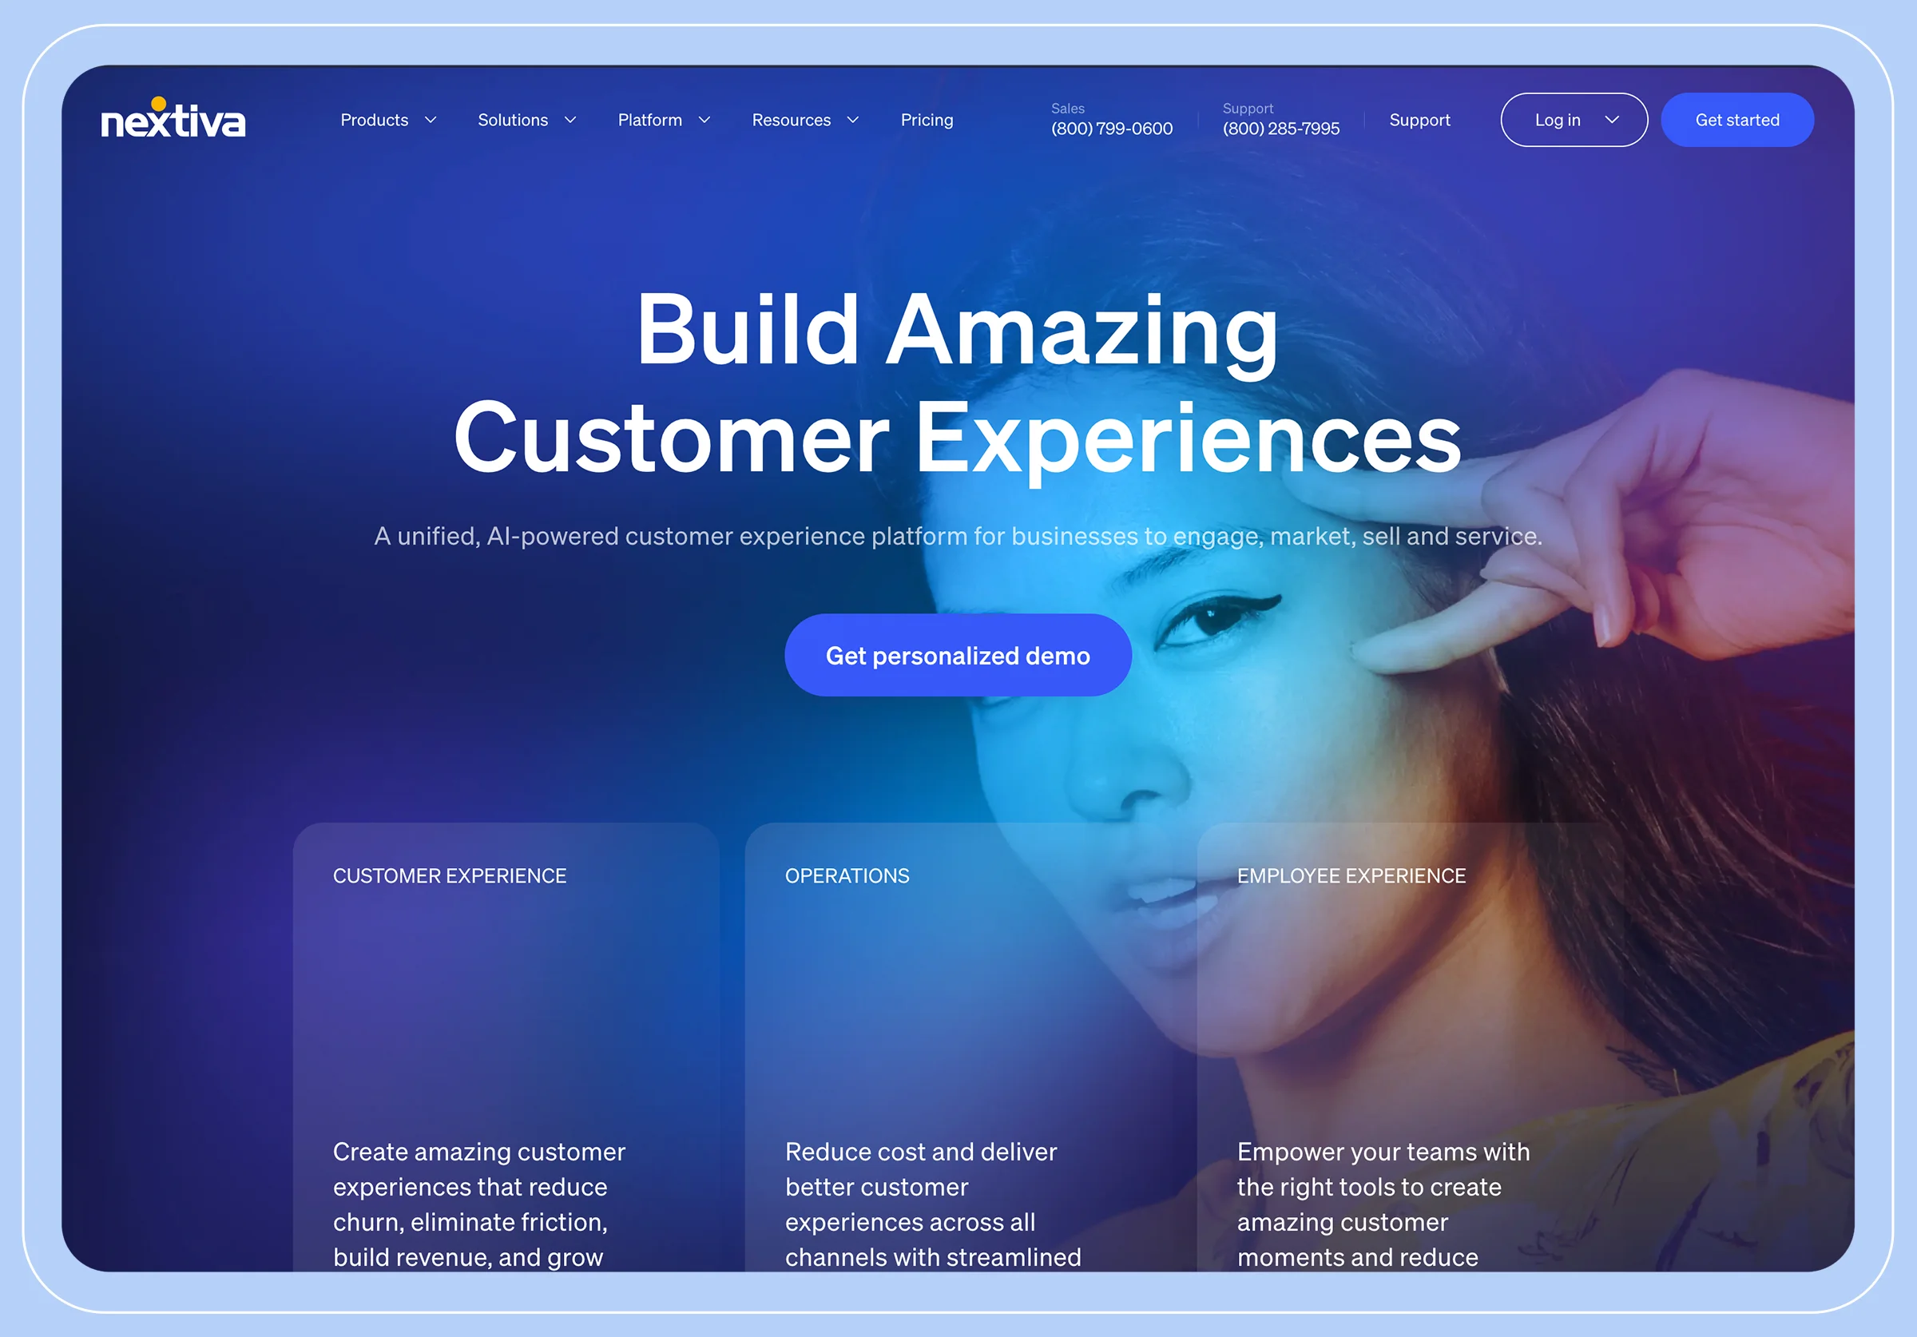Open the Products dropdown menu
The width and height of the screenshot is (1917, 1337).
pos(386,121)
